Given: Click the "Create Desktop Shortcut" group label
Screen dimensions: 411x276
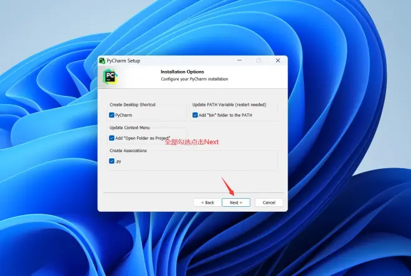Looking at the screenshot, I should (133, 105).
